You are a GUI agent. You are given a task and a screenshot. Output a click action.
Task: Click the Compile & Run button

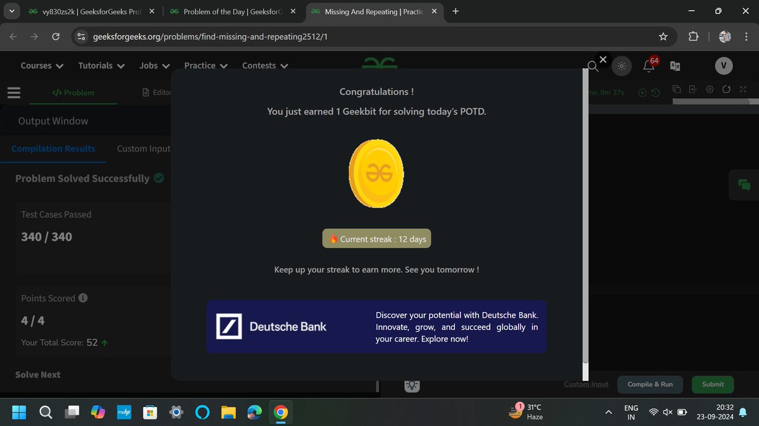(x=650, y=384)
